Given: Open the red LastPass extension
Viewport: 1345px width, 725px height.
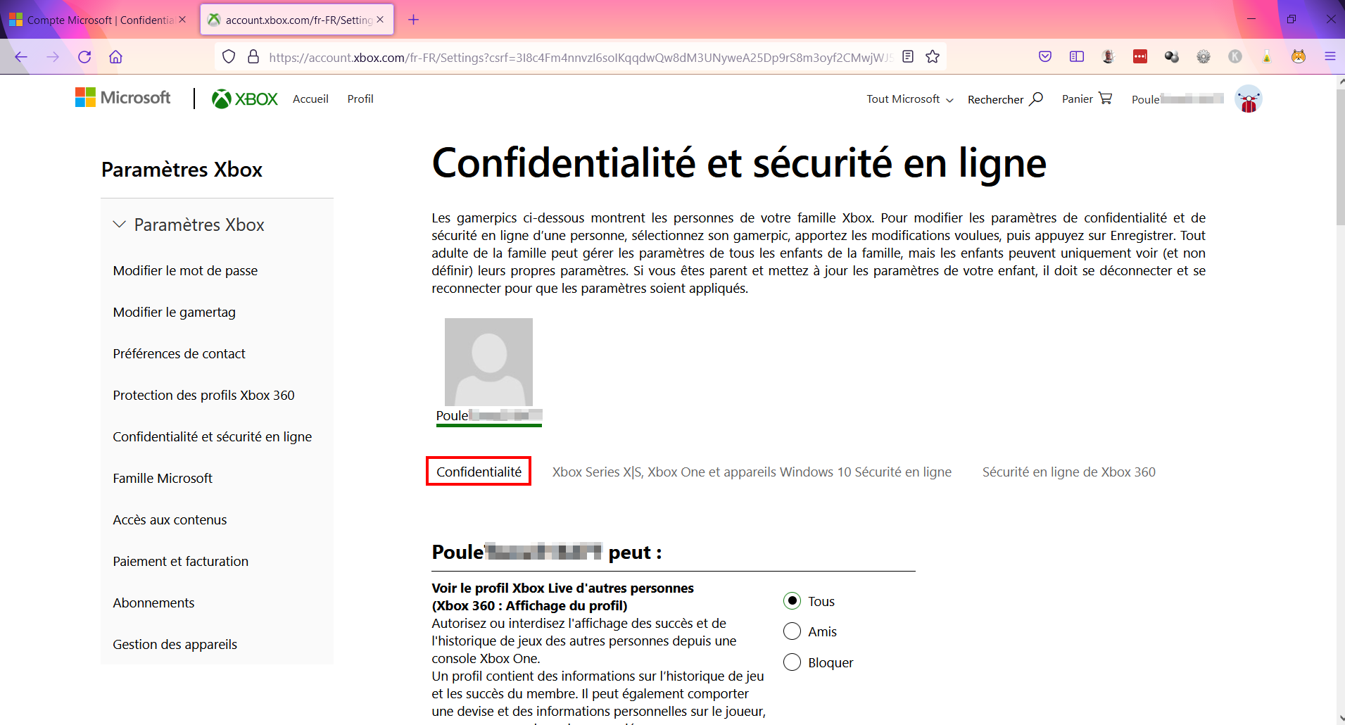Looking at the screenshot, I should coord(1140,57).
